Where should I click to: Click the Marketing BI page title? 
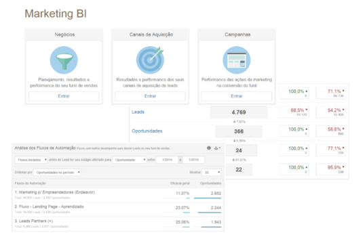56,14
